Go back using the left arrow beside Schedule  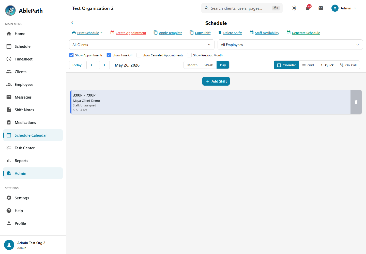(72, 23)
